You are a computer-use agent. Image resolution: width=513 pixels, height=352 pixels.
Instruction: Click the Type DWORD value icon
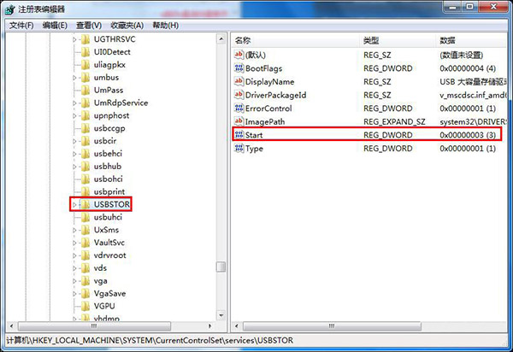tap(239, 149)
